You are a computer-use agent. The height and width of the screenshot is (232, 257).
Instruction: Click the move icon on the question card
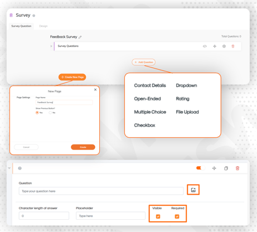(x=214, y=168)
